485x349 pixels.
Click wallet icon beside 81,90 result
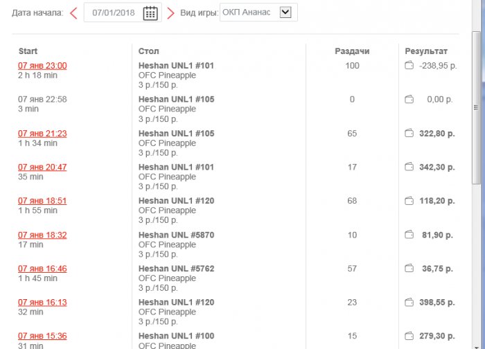coord(409,235)
